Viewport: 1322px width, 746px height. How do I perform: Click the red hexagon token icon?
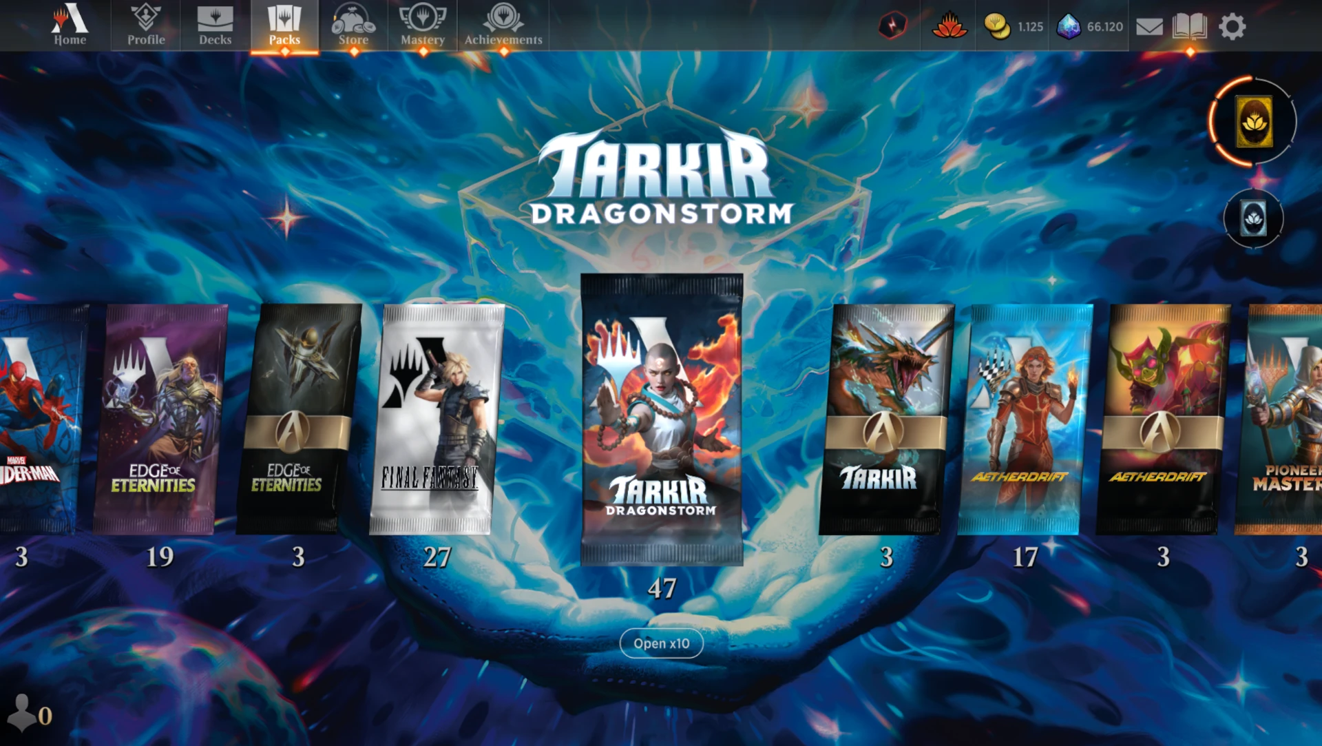892,26
